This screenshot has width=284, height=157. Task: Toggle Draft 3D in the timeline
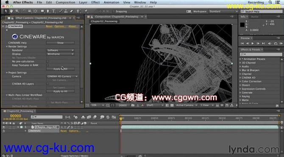coord(75,117)
